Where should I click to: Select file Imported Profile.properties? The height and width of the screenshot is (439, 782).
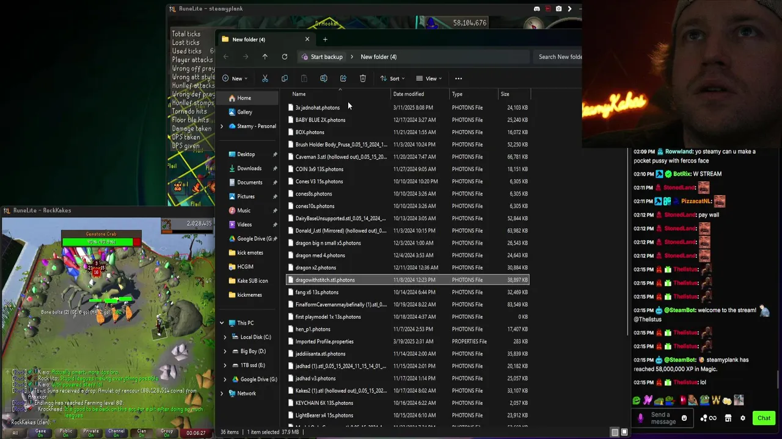tap(407, 341)
